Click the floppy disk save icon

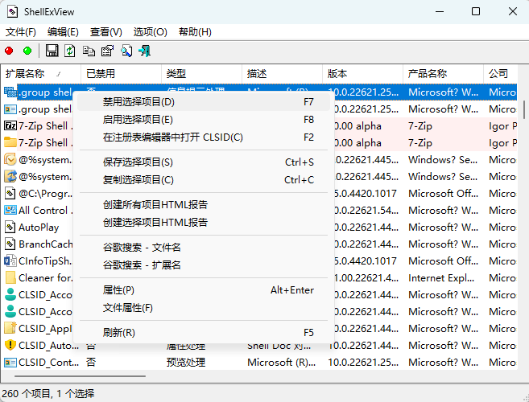52,51
